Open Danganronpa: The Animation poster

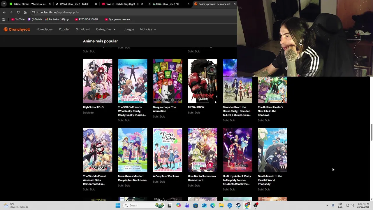click(x=168, y=81)
